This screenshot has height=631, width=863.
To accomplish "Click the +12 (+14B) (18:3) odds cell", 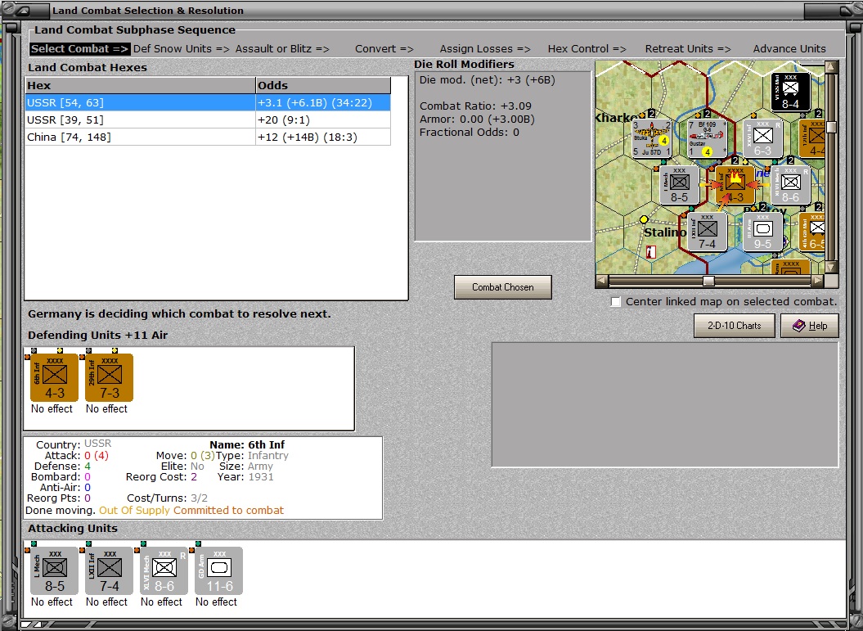I will 323,137.
